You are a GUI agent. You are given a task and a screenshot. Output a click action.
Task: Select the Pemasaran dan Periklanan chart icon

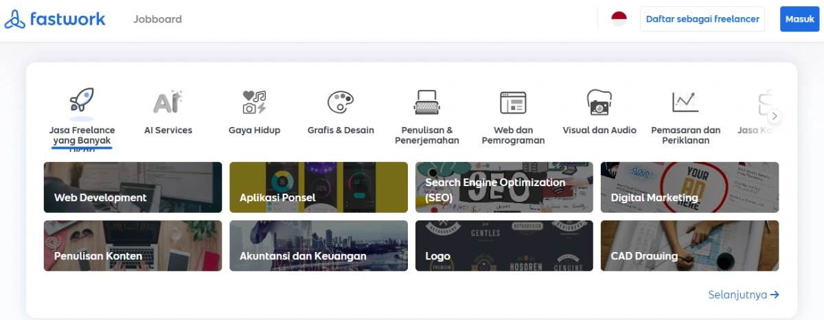tap(685, 102)
